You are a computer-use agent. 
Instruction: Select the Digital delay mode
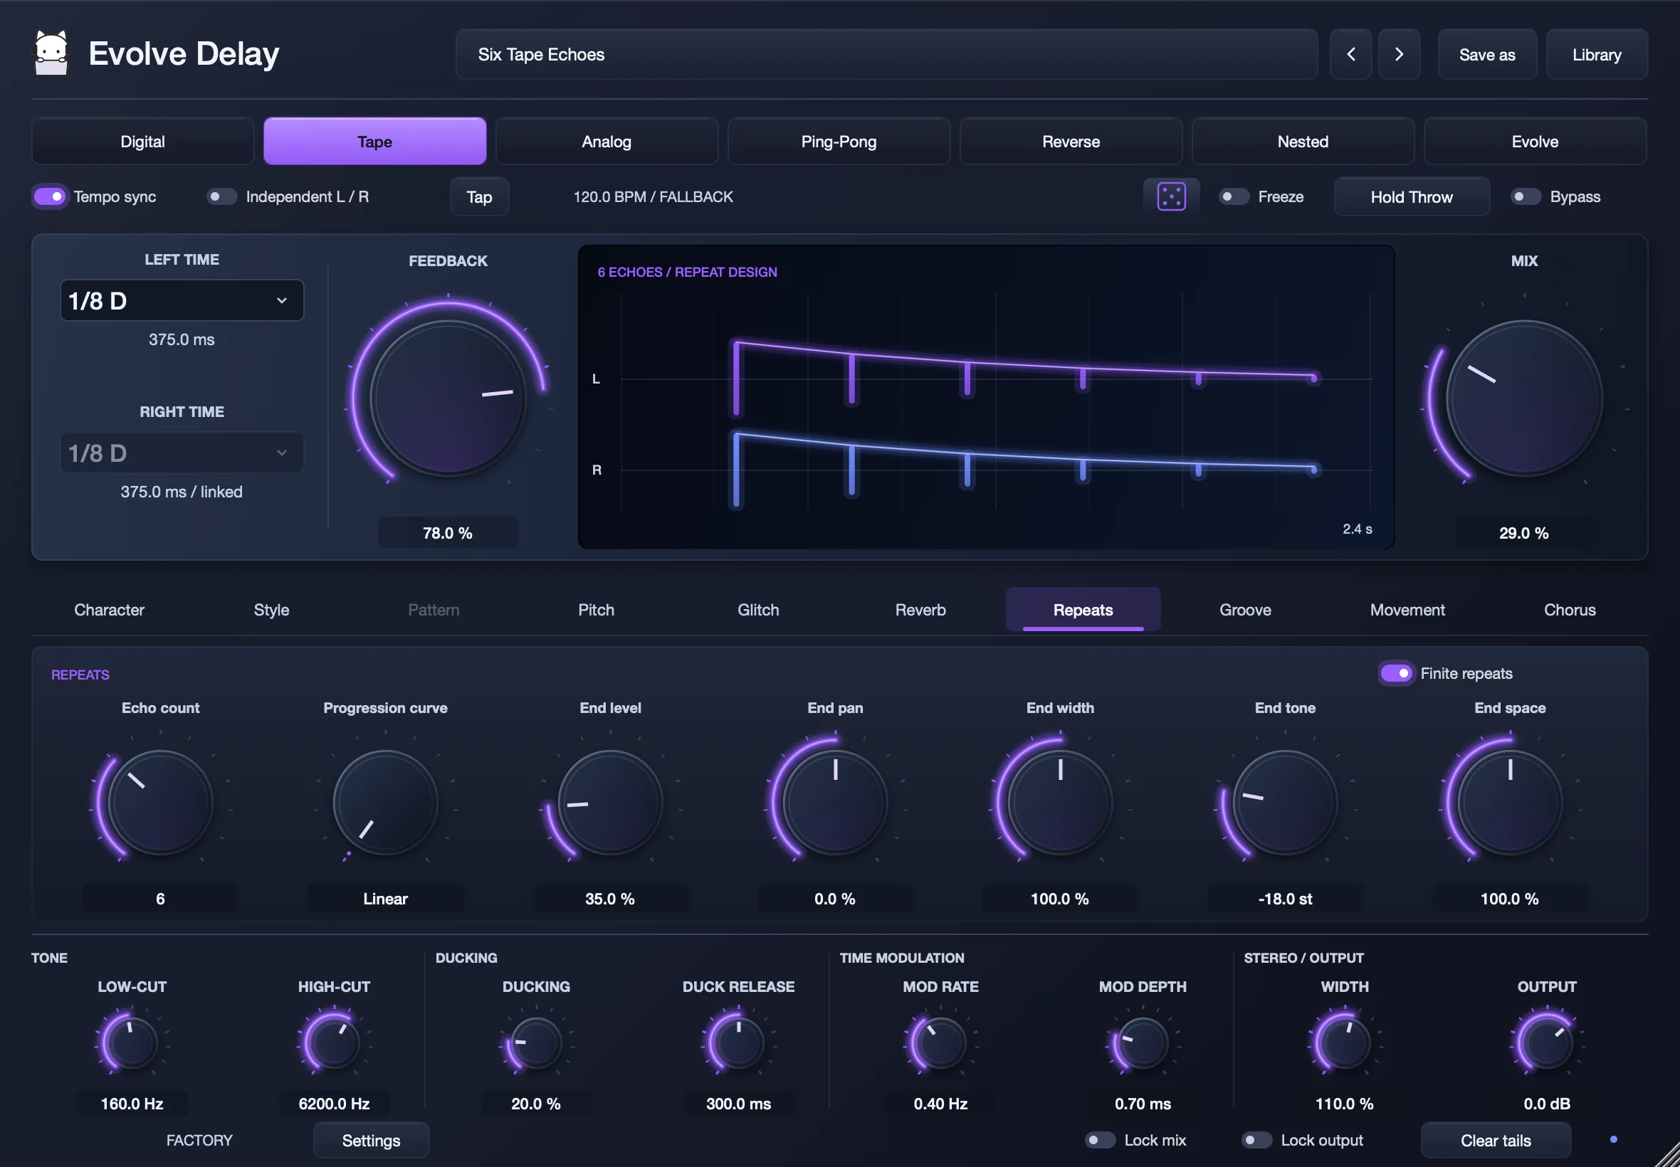click(x=142, y=141)
